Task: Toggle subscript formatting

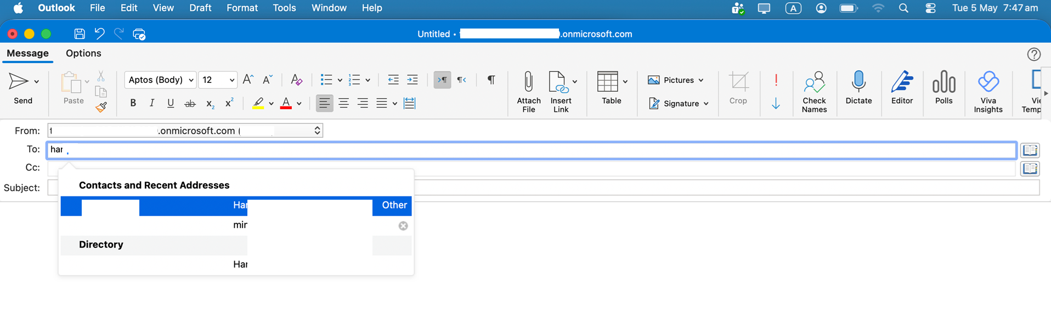Action: pyautogui.click(x=210, y=103)
